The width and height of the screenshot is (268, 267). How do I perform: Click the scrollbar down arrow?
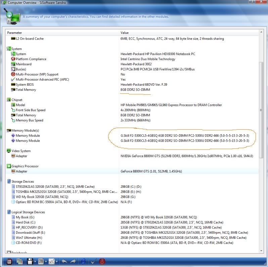(261, 251)
